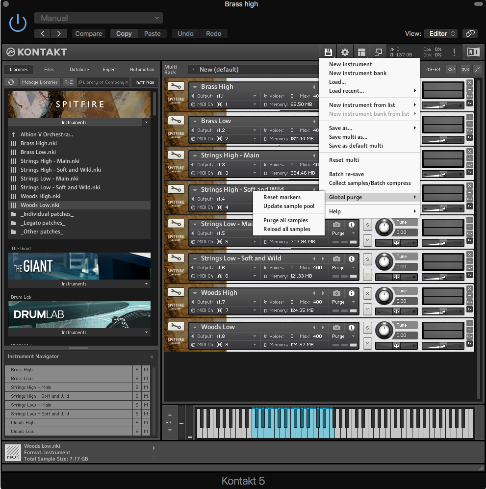Click the link chain icon near View

tap(470, 33)
